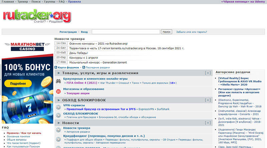
Task: Open FIFA Online 4 (2021) subforum
Action: [82, 83]
